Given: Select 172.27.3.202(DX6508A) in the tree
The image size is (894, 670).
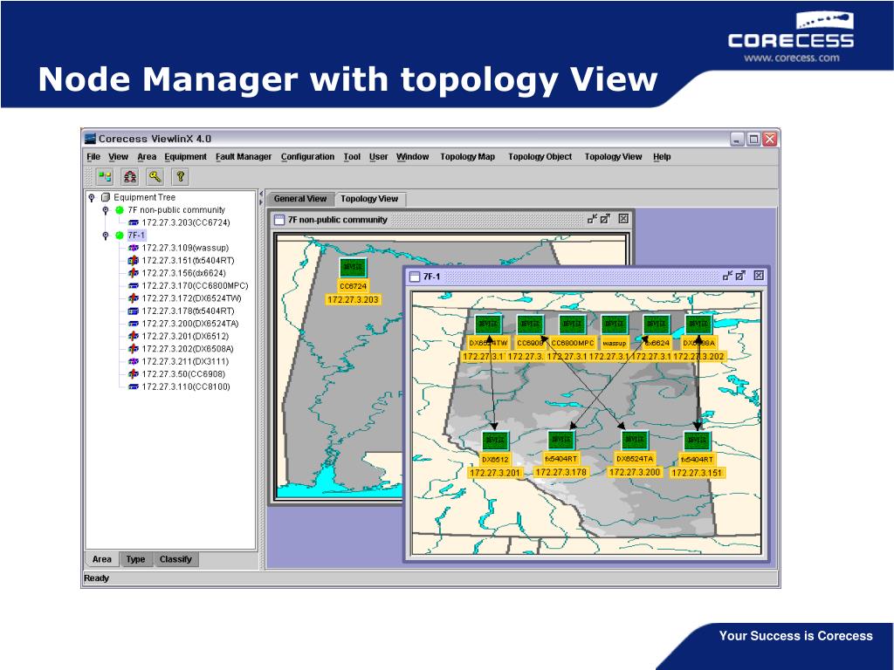Looking at the screenshot, I should point(188,349).
